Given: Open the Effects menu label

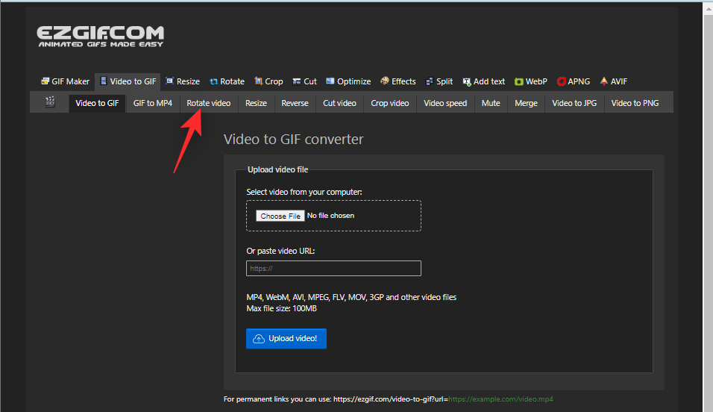Looking at the screenshot, I should [403, 81].
